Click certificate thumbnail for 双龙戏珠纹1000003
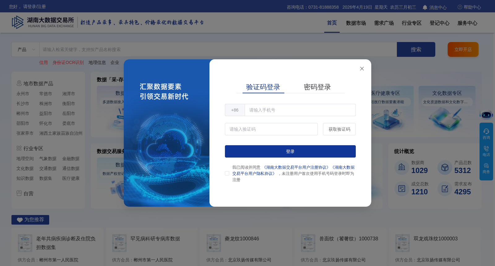Image resolution: width=495 pixels, height=266 pixels. [402, 243]
